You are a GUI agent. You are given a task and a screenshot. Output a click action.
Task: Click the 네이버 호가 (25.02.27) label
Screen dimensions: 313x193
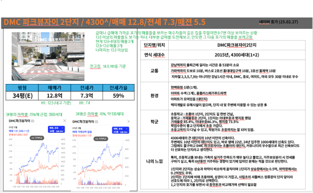pos(278,22)
